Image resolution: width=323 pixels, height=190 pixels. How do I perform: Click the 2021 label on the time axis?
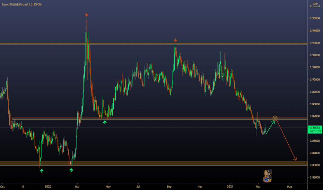tap(230, 187)
